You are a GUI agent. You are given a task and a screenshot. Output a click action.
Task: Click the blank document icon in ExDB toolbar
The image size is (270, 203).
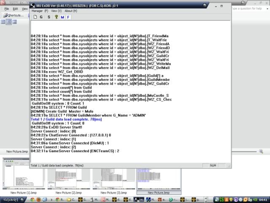coord(35,17)
